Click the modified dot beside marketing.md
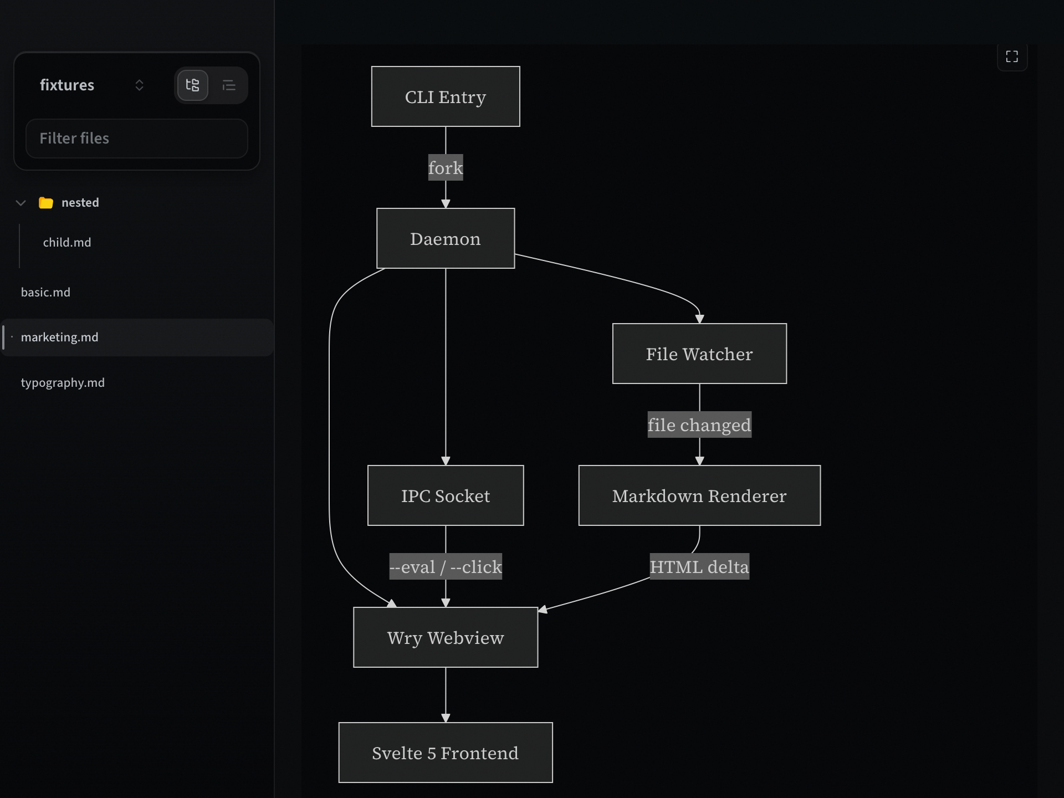 (12, 337)
